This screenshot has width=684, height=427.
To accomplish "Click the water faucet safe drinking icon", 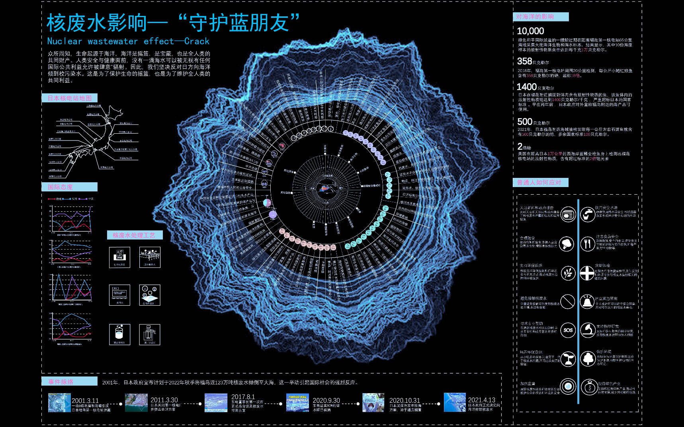I will click(x=587, y=214).
